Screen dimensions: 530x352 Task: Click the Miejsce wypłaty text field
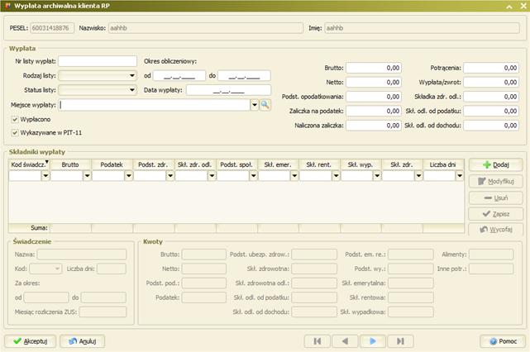coord(154,105)
